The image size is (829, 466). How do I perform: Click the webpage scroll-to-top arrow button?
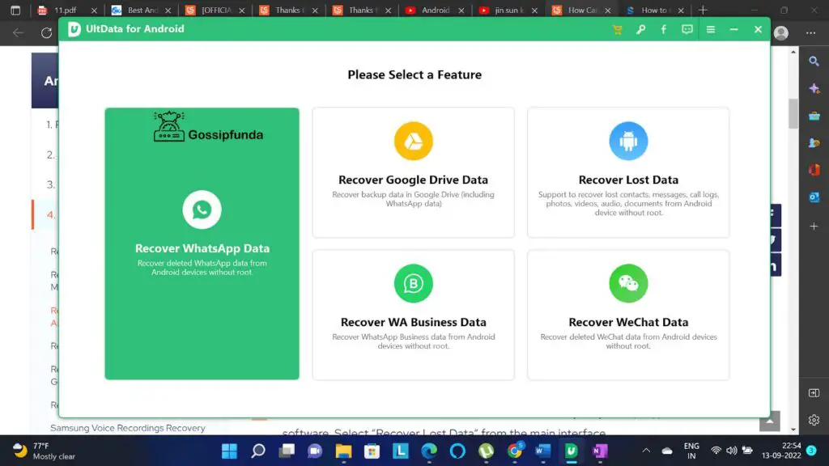click(769, 421)
